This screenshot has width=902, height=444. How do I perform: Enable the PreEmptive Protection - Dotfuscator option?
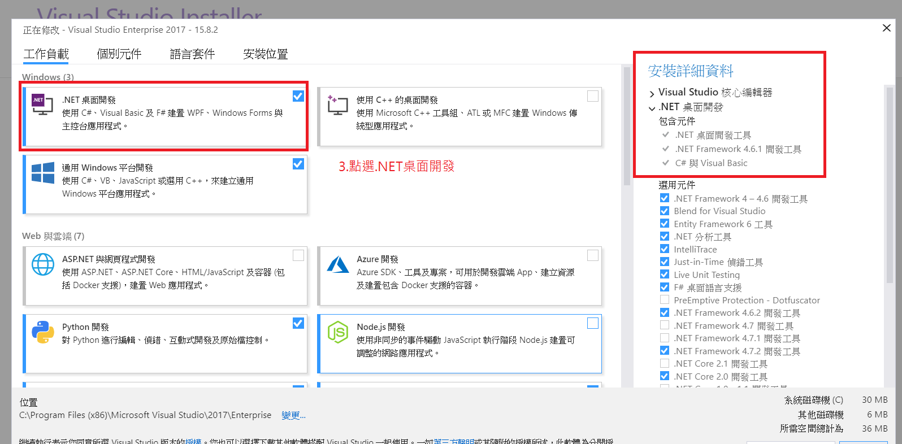pos(665,300)
